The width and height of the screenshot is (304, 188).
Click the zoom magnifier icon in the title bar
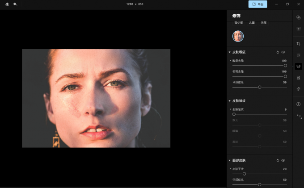[x=15, y=4]
